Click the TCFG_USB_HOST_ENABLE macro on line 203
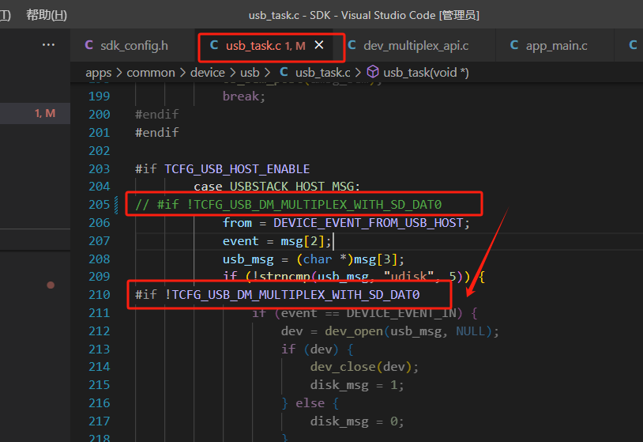The height and width of the screenshot is (442, 643). tap(237, 168)
